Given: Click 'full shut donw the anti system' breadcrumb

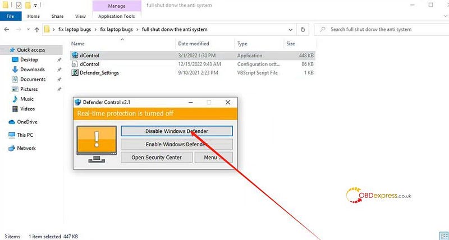Looking at the screenshot, I should tap(175, 30).
